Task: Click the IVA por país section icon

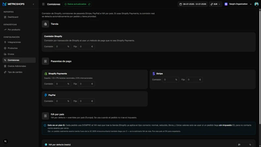Action: pyautogui.click(x=45, y=116)
